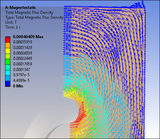Select the yellow legend color band
This screenshot has width=160, height=139.
click(8, 51)
